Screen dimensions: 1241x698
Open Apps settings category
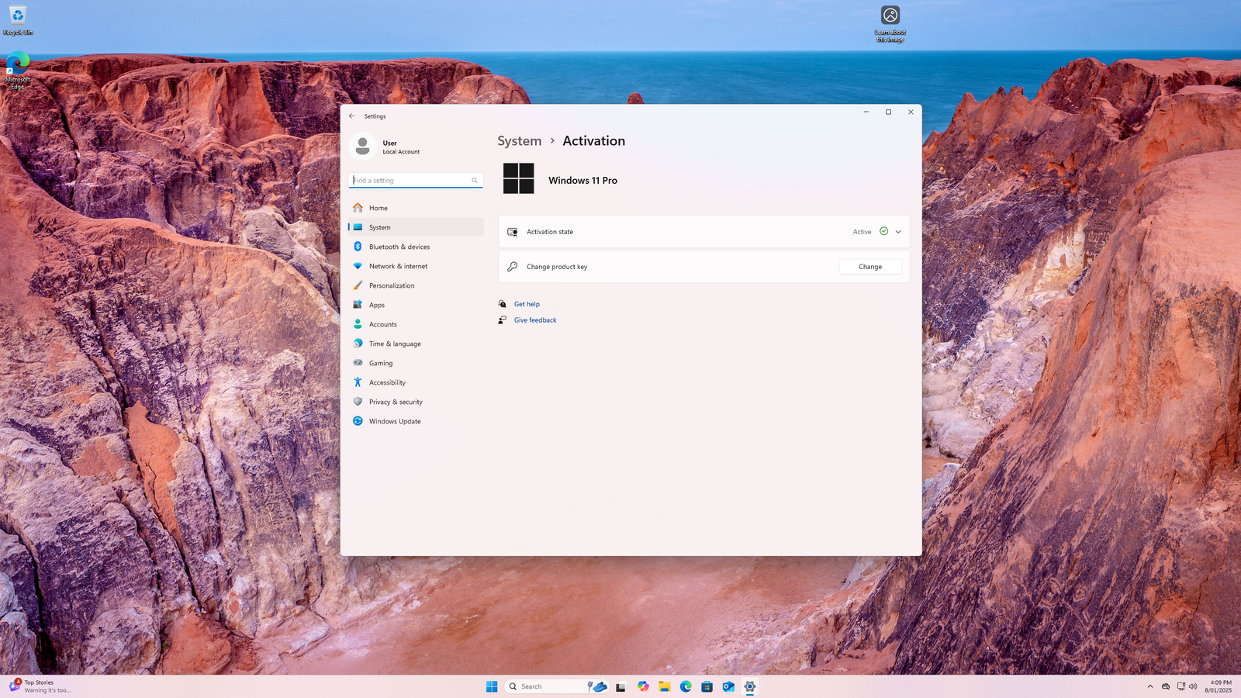pyautogui.click(x=416, y=305)
